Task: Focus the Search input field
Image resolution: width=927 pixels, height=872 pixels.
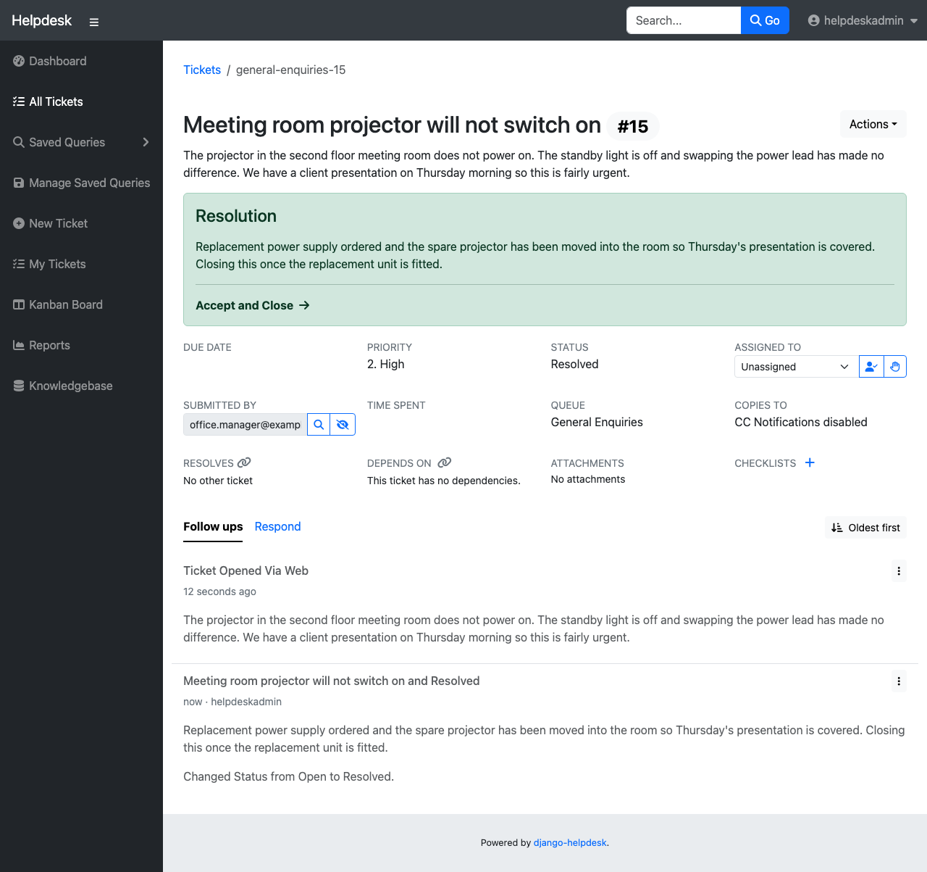Action: 684,20
